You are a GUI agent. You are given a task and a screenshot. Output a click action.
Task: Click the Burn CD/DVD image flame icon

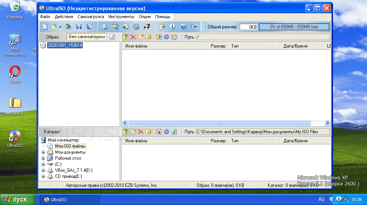pyautogui.click(x=147, y=27)
